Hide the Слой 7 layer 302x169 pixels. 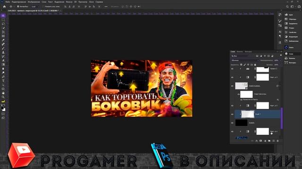pyautogui.click(x=232, y=114)
